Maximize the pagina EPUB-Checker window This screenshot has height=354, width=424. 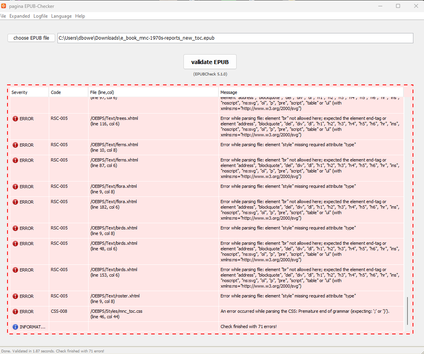coord(398,6)
